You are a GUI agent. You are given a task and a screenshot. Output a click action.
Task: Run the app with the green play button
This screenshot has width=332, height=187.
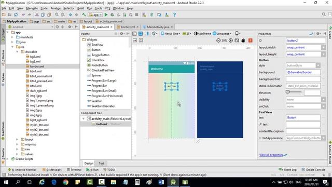click(106, 15)
